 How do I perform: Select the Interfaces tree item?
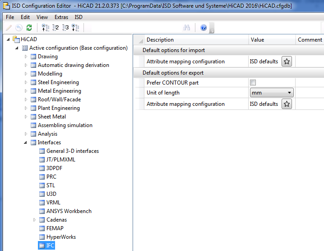click(x=49, y=142)
